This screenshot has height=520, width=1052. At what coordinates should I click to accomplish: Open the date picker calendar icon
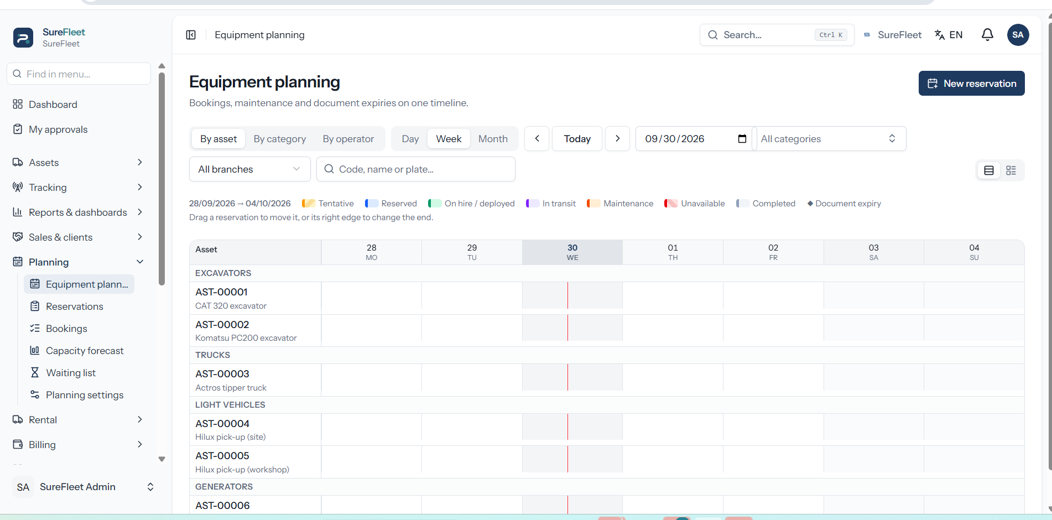pyautogui.click(x=742, y=139)
